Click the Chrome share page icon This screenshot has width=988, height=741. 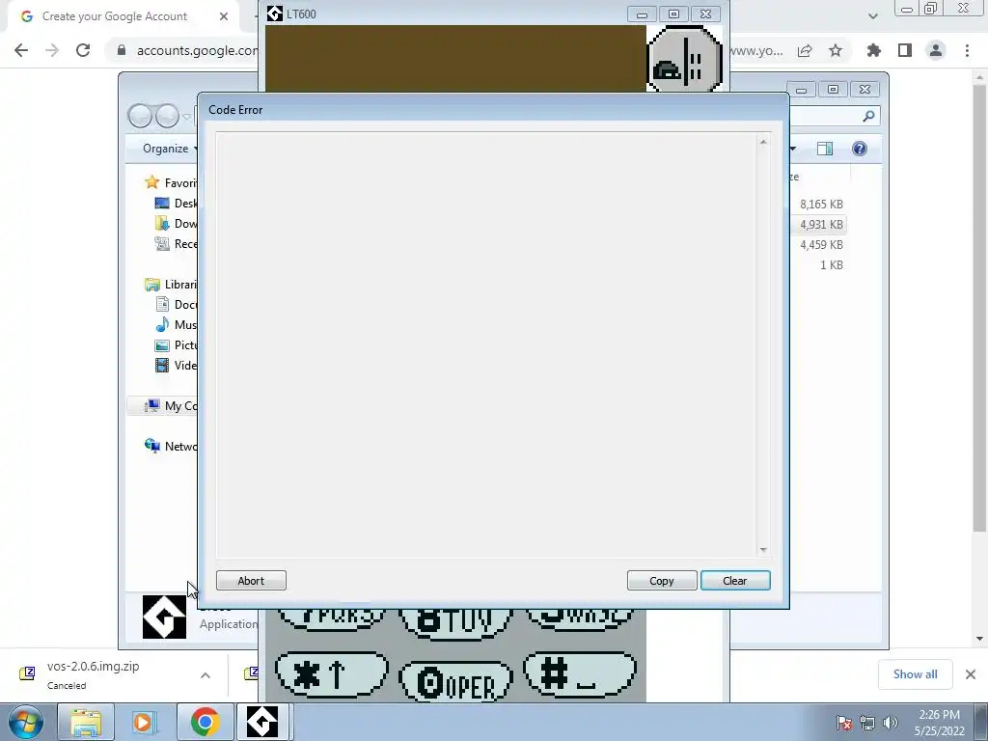point(805,50)
